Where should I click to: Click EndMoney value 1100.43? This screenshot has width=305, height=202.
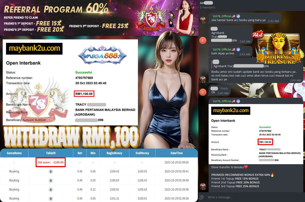142,180
